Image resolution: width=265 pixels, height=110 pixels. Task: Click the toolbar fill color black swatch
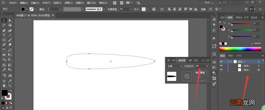(x=5, y=93)
